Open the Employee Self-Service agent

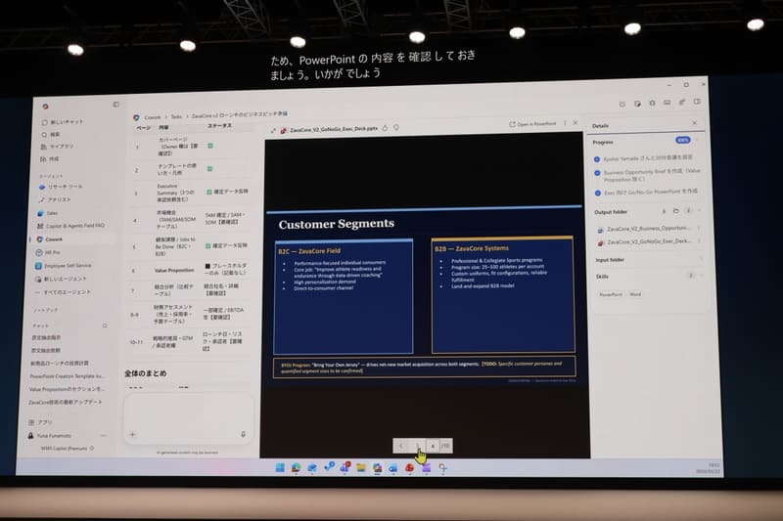pos(63,266)
